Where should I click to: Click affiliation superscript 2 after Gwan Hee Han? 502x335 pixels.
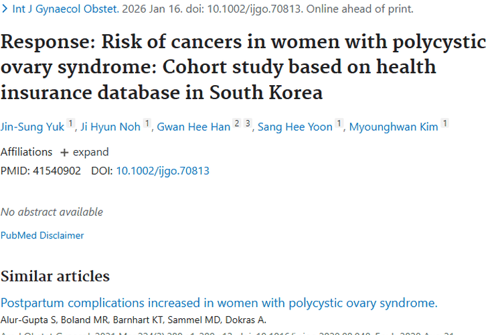click(236, 124)
